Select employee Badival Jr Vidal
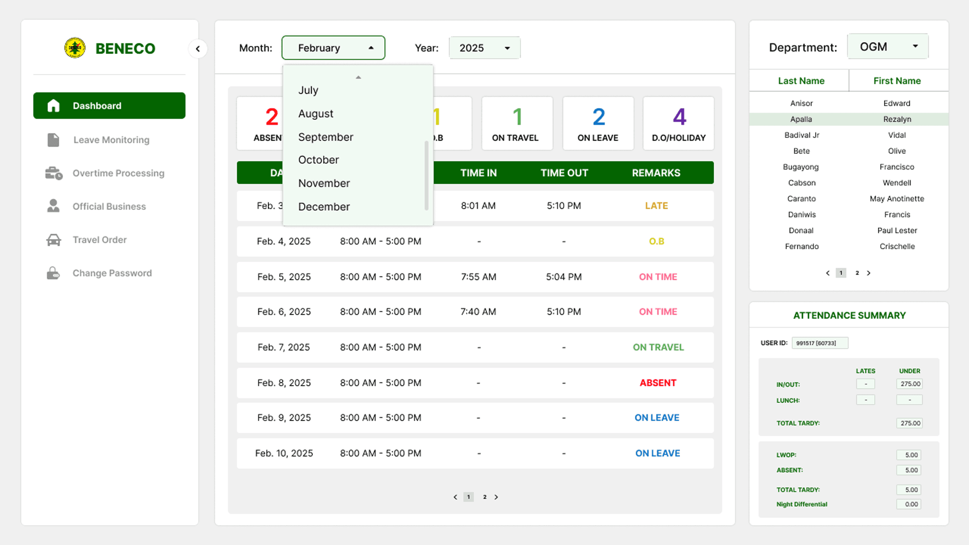This screenshot has width=969, height=545. pyautogui.click(x=849, y=135)
